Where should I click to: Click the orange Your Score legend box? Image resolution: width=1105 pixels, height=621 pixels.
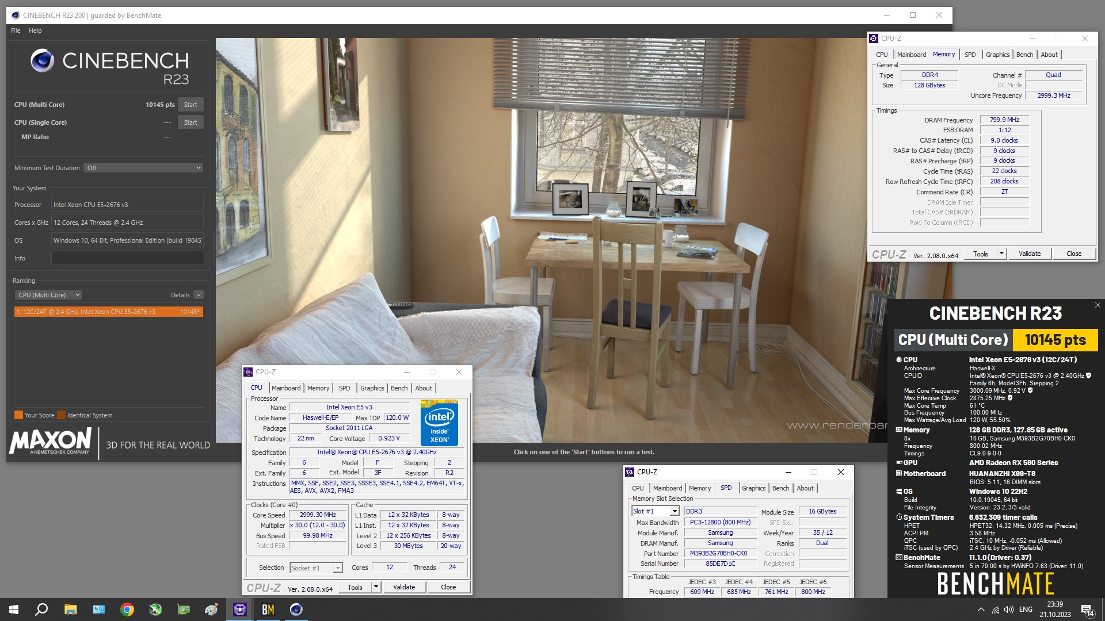point(18,415)
